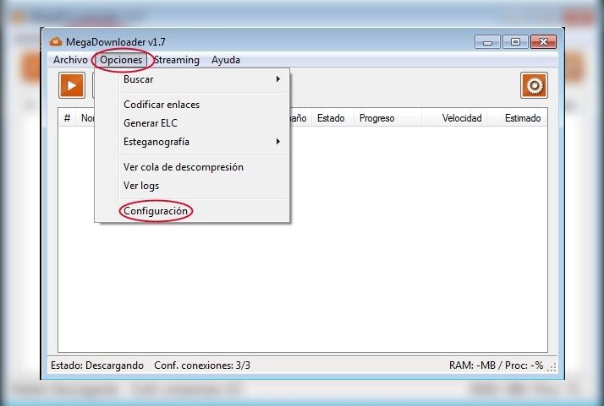Sort by the # column header
The height and width of the screenshot is (406, 604).
(x=67, y=118)
